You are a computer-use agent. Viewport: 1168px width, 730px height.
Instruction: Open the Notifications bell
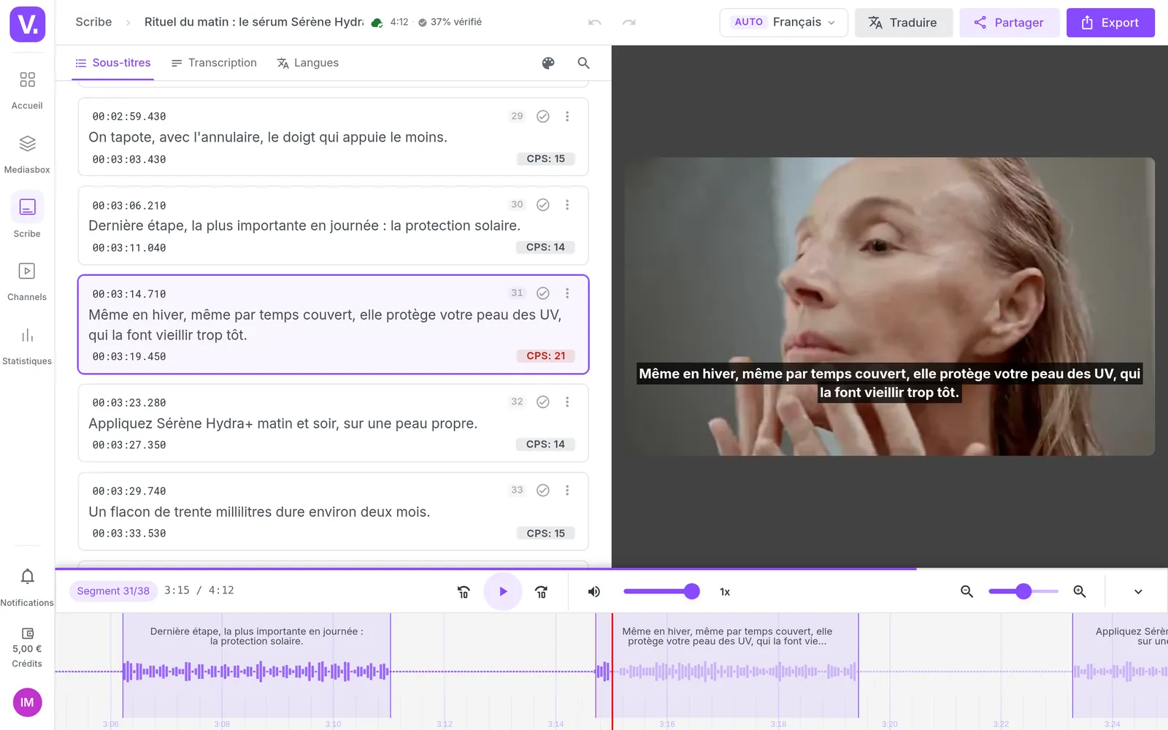coord(27,587)
